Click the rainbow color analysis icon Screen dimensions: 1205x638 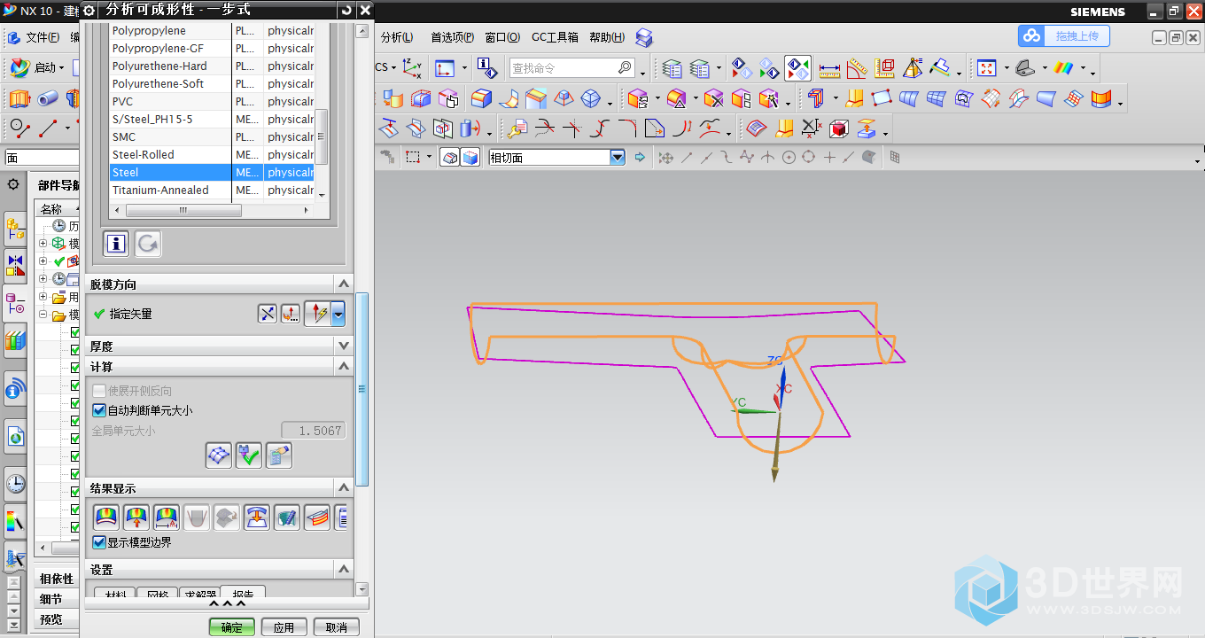coord(1063,68)
